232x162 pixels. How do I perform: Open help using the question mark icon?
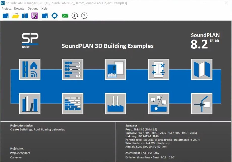point(84,16)
